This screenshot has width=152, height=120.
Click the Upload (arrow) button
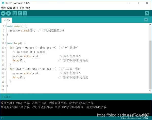pos(8,13)
